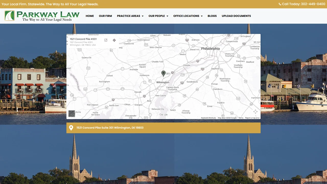Image resolution: width=327 pixels, height=184 pixels.
Task: Click Swedesboro label on map
Action: click(192, 82)
